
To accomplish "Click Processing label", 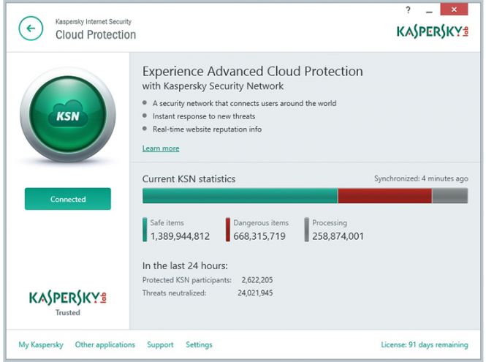I will (330, 223).
